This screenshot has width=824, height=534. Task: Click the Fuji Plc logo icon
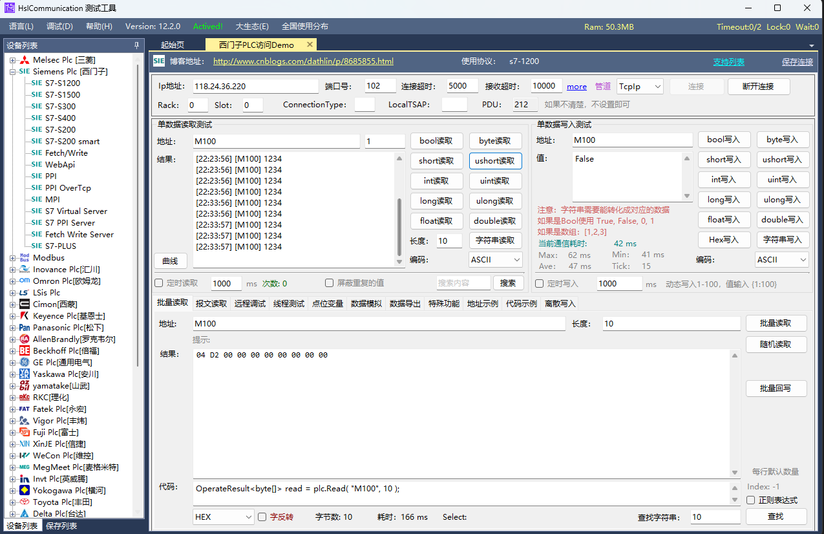(x=25, y=433)
